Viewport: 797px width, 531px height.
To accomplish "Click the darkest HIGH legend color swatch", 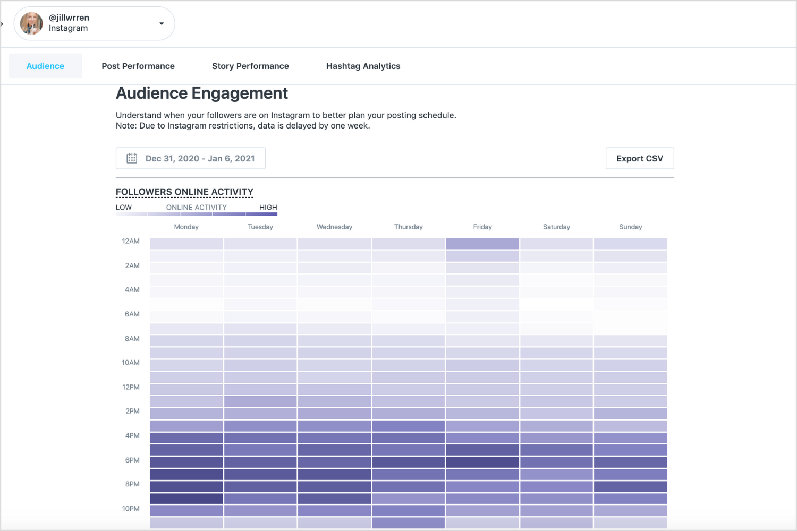I will [261, 214].
